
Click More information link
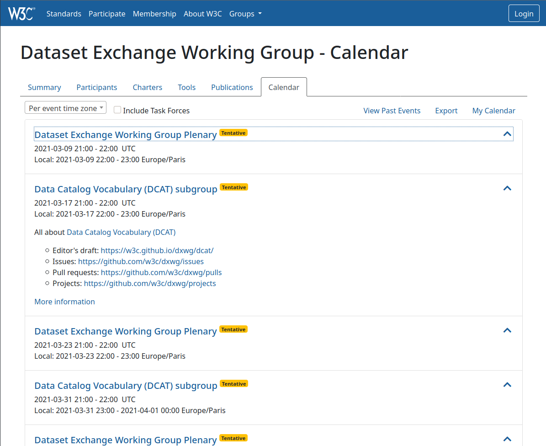tap(64, 302)
